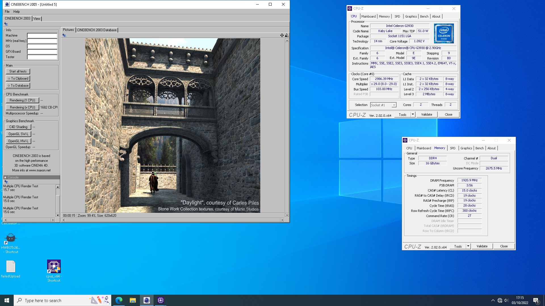Open Mainboard tab in upper CPU-Z

click(x=368, y=16)
